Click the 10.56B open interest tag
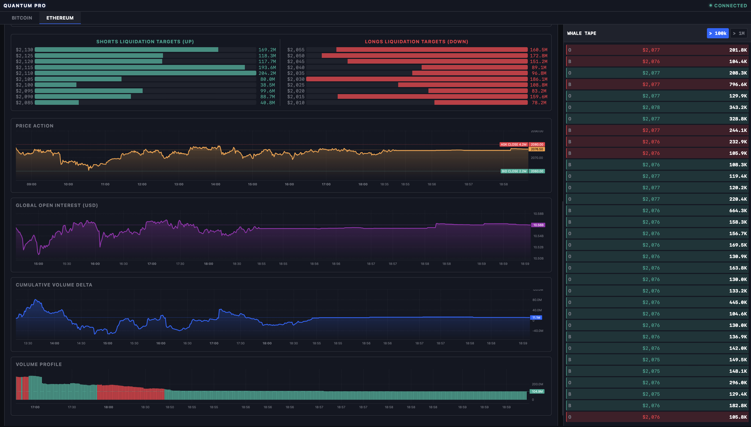The image size is (751, 427). point(538,225)
